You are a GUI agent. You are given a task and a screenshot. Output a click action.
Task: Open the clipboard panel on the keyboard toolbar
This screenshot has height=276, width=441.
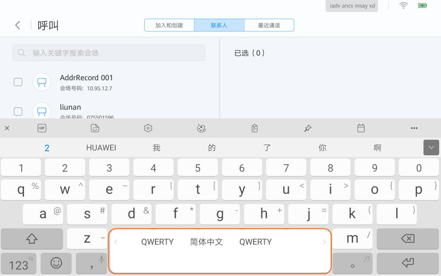point(254,128)
